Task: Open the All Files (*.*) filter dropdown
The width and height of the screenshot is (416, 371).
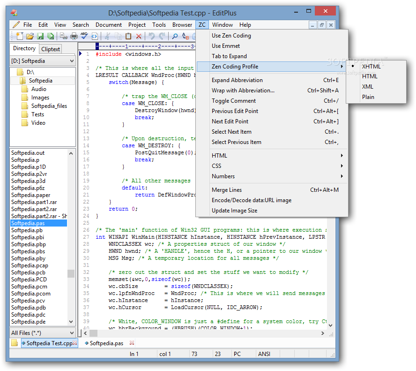Action: 43,333
